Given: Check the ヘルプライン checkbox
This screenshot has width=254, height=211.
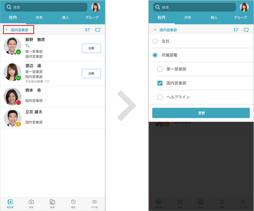Looking at the screenshot, I should (160, 97).
